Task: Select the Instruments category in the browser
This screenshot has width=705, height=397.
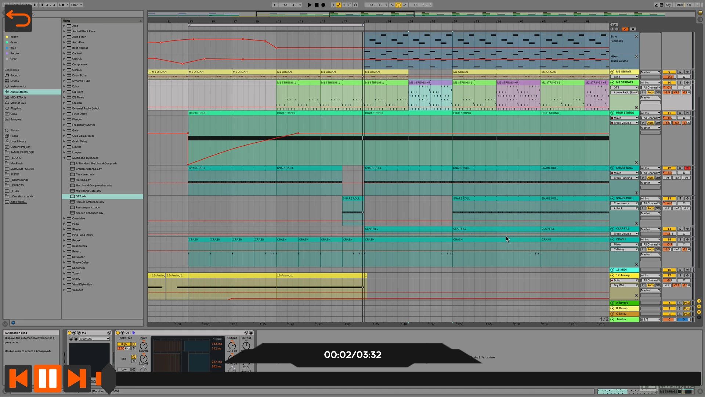Action: click(x=18, y=86)
